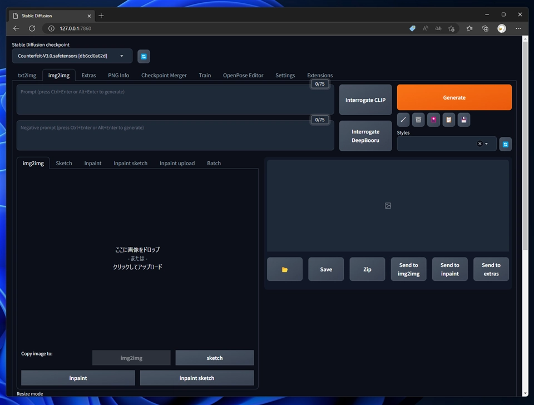The height and width of the screenshot is (405, 534).
Task: Open the browser Favorites list
Action: coord(469,28)
